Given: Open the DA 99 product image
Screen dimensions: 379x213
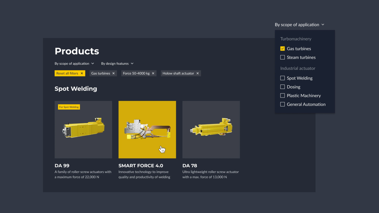Looking at the screenshot, I should pos(83,130).
